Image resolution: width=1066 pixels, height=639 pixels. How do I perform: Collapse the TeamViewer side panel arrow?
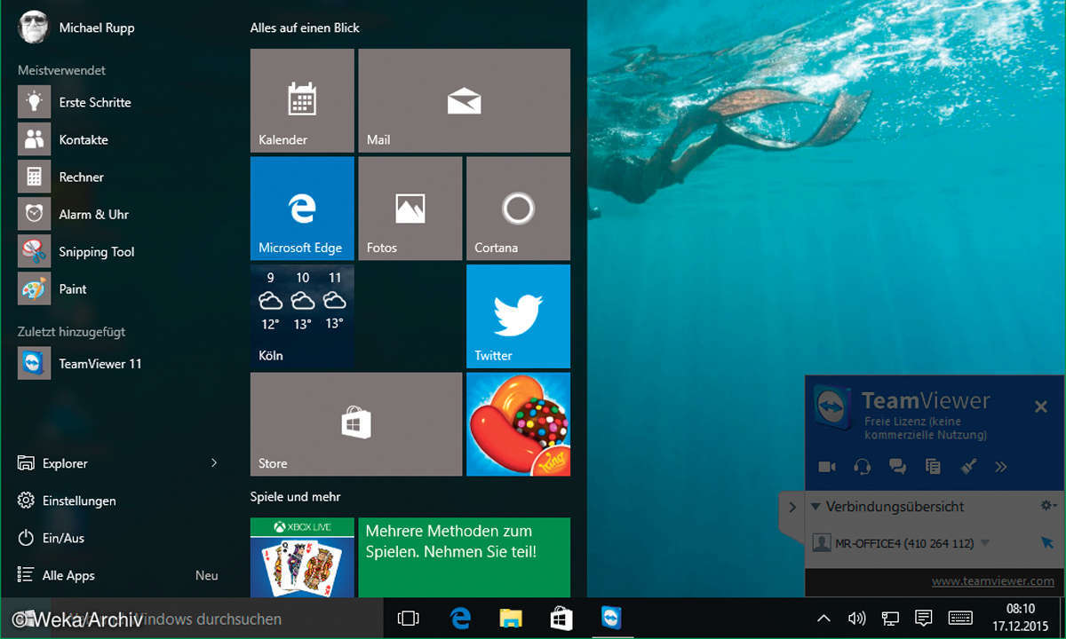[792, 508]
